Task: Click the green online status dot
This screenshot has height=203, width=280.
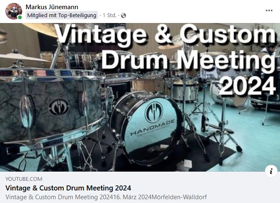Action: (20, 17)
